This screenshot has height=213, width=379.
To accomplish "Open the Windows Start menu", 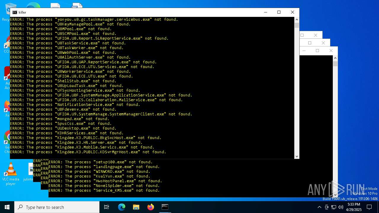I will coord(7,207).
